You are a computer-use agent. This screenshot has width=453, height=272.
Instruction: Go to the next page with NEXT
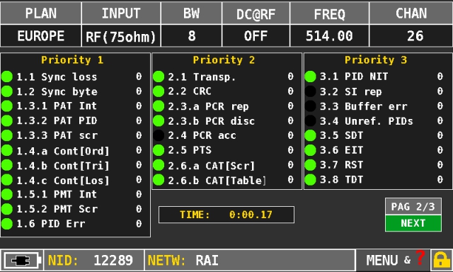[413, 223]
